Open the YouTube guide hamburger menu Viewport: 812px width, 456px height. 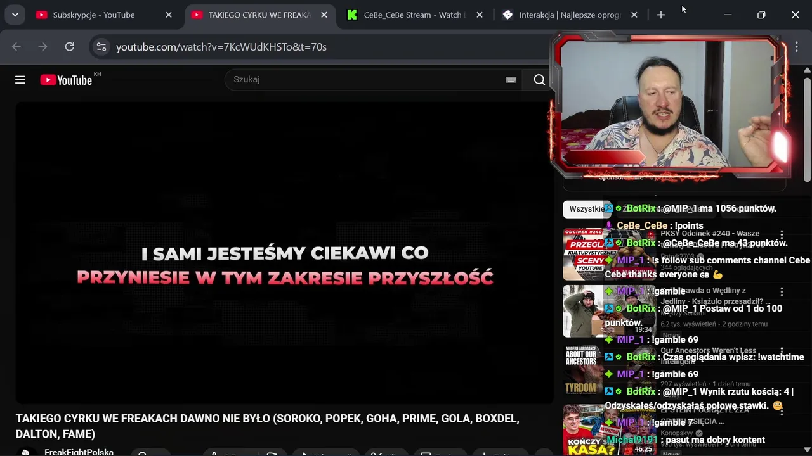pos(20,80)
